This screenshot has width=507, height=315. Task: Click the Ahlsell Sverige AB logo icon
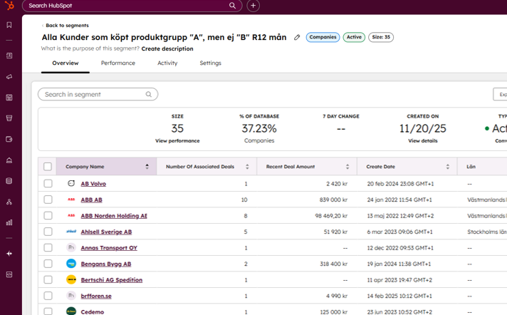[71, 232]
